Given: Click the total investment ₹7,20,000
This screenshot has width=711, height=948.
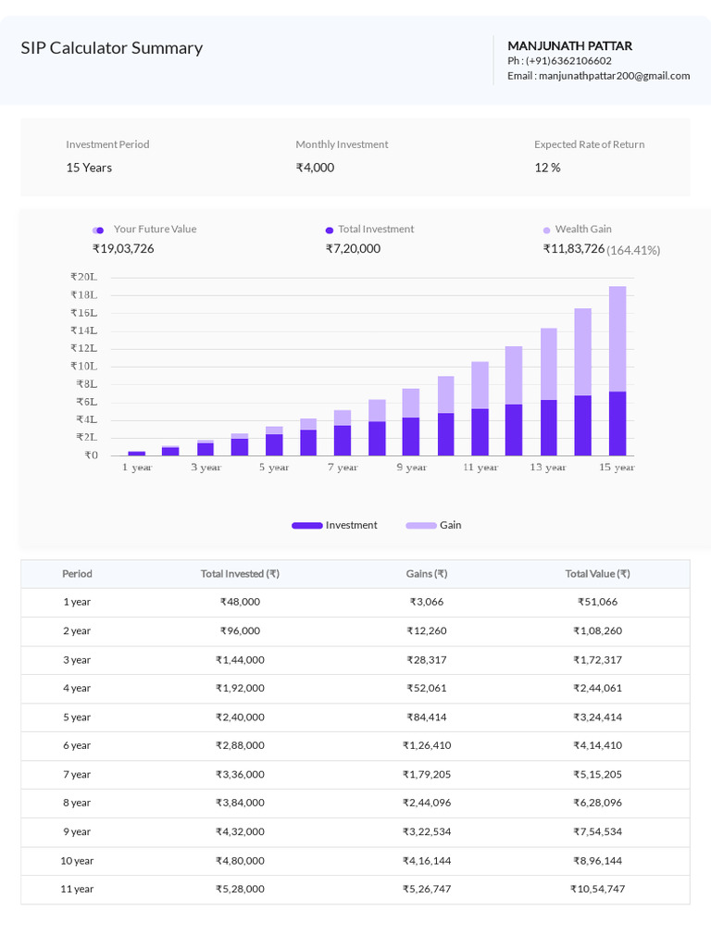Looking at the screenshot, I should (x=353, y=248).
